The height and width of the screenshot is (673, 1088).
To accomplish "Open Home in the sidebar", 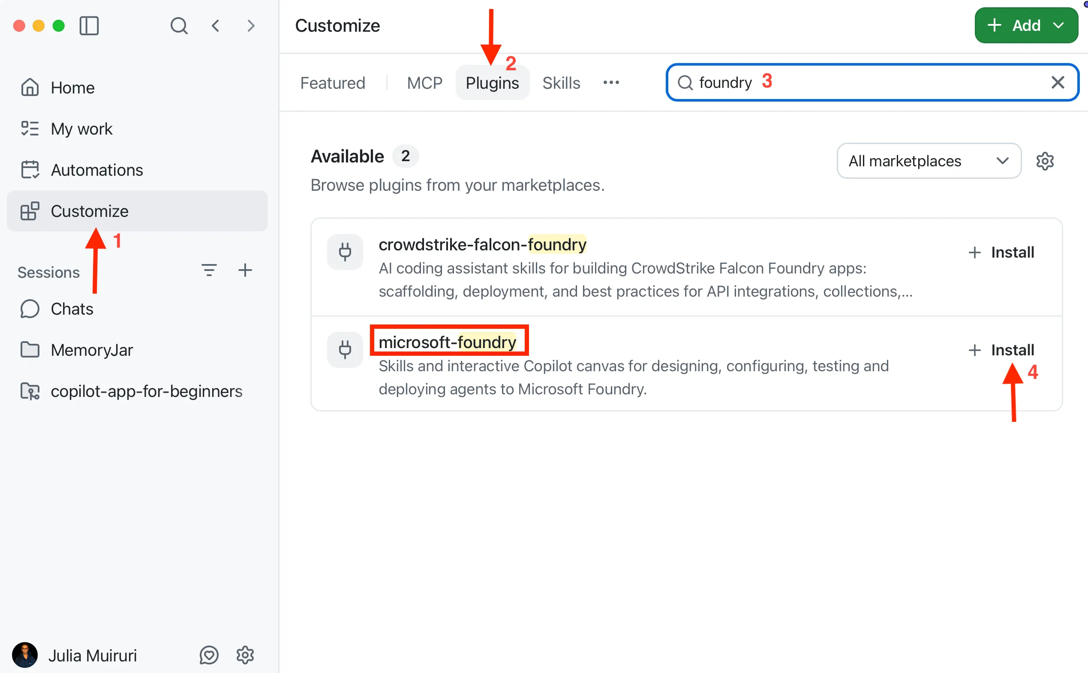I will click(x=137, y=88).
